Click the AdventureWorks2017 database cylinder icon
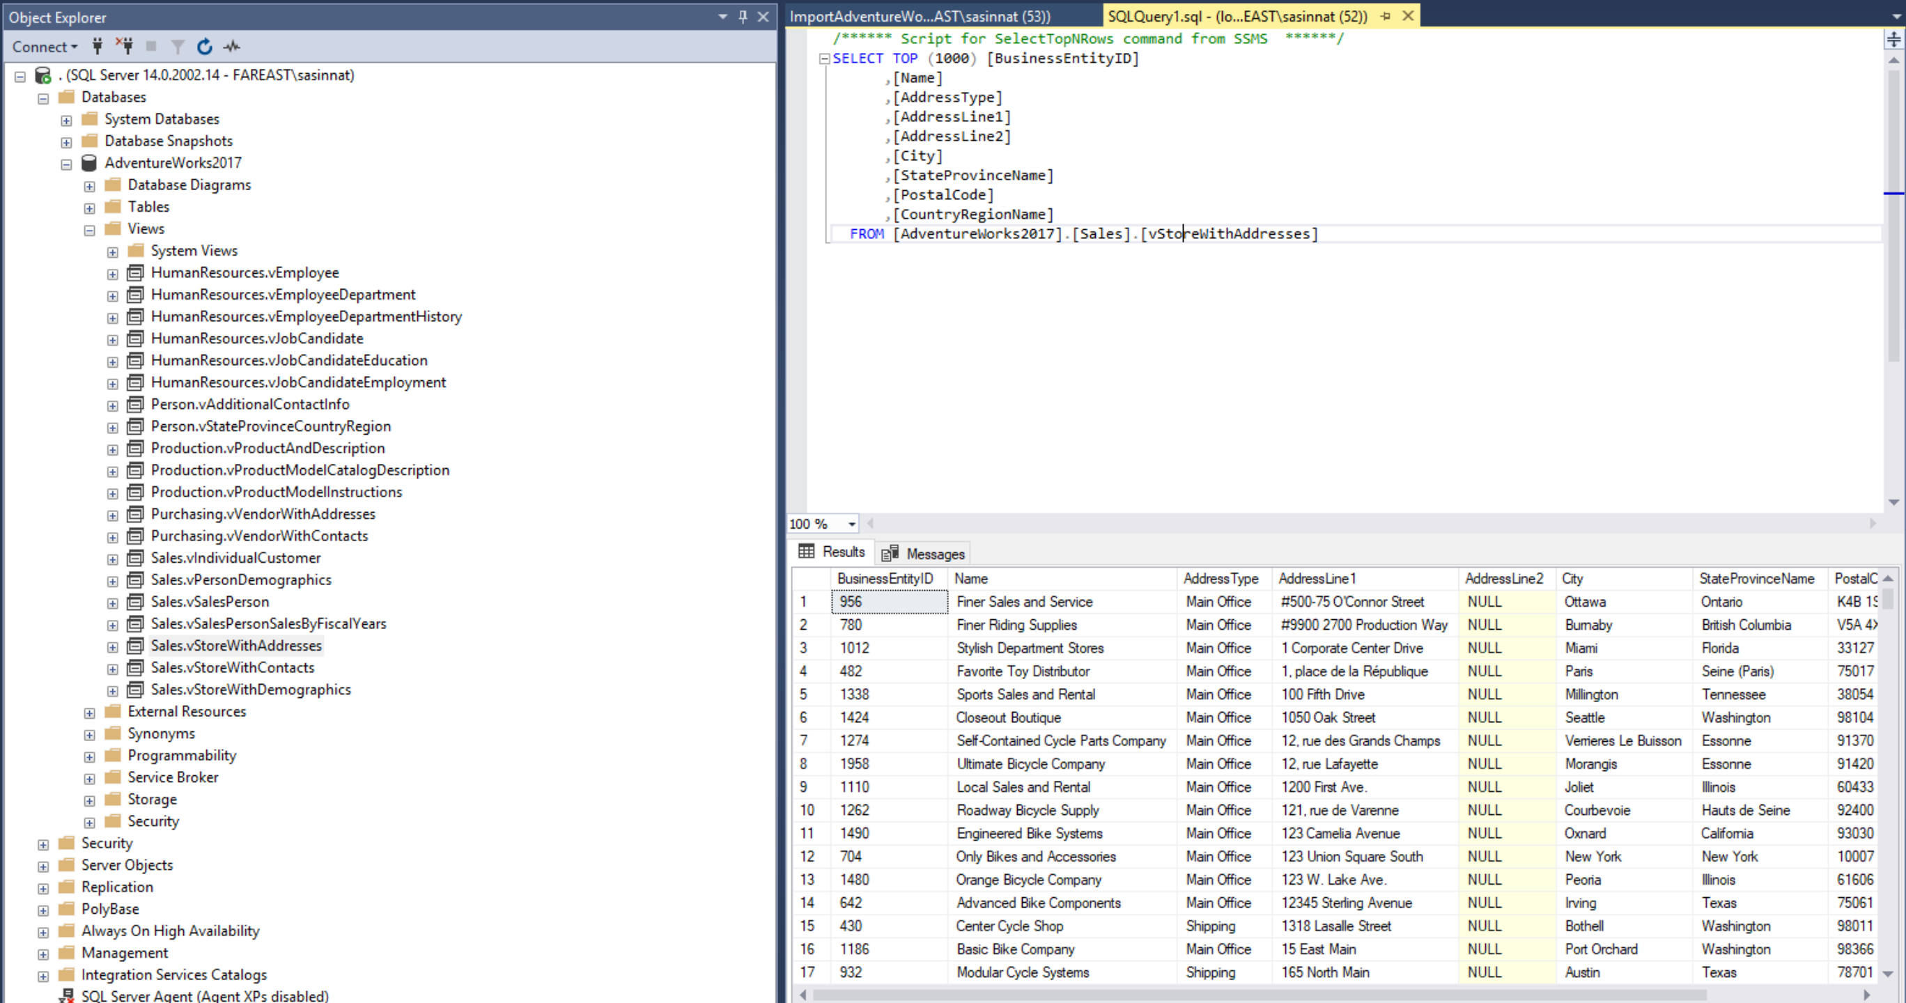The height and width of the screenshot is (1003, 1906). click(88, 163)
